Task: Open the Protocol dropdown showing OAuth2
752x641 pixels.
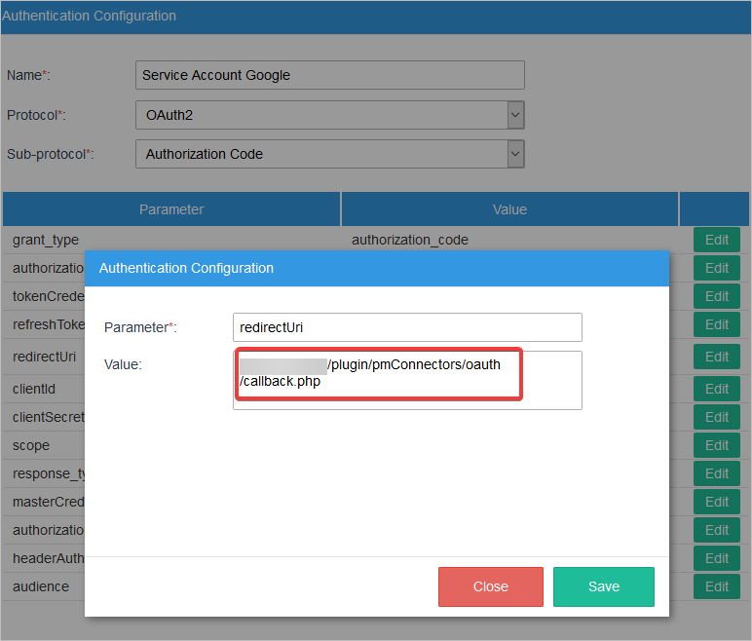Action: tap(329, 115)
